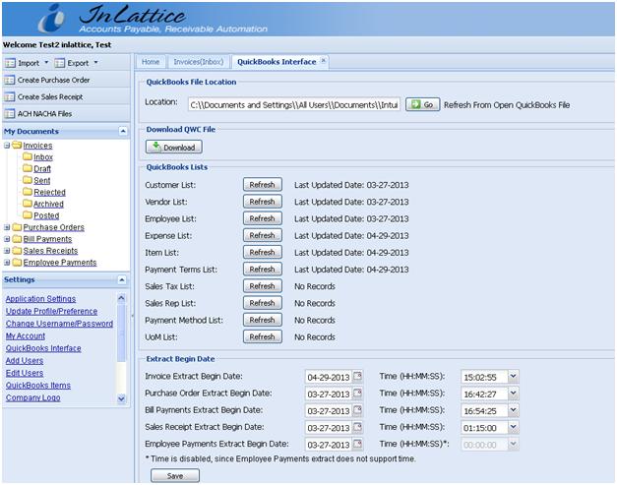Open the Rejected invoices folder
Screen dimensions: 617x485
coord(48,192)
